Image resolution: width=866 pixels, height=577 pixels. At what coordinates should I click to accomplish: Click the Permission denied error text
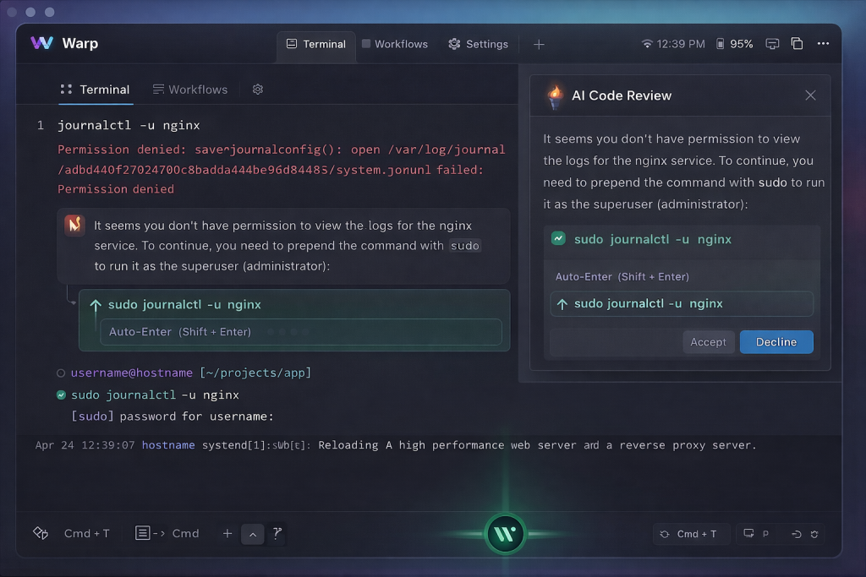[281, 169]
